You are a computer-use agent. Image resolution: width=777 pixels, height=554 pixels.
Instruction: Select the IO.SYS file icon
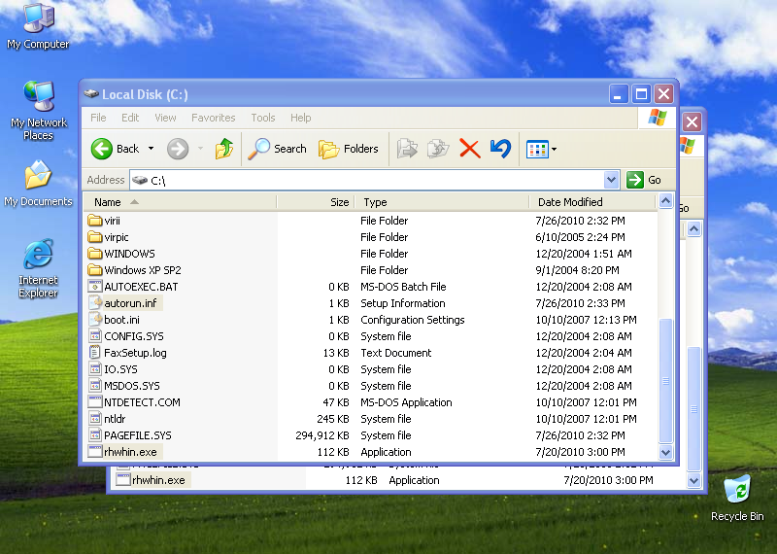[x=94, y=369]
